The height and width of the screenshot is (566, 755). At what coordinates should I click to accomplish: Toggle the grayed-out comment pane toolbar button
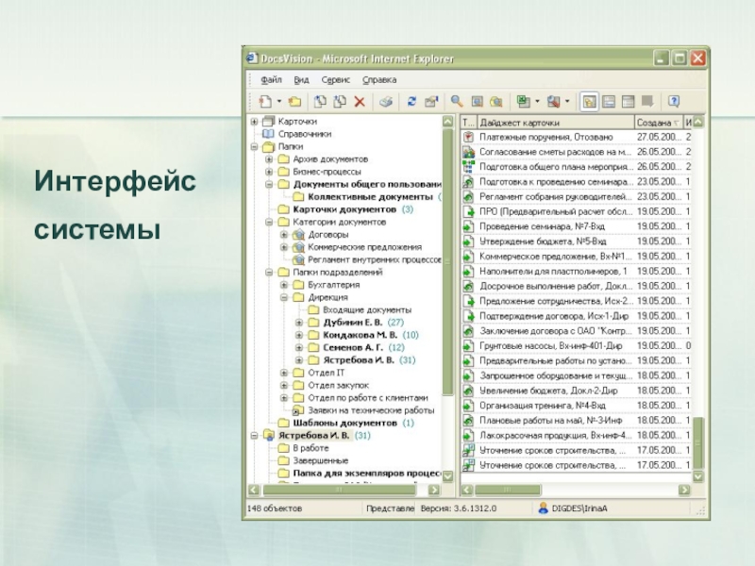[647, 101]
